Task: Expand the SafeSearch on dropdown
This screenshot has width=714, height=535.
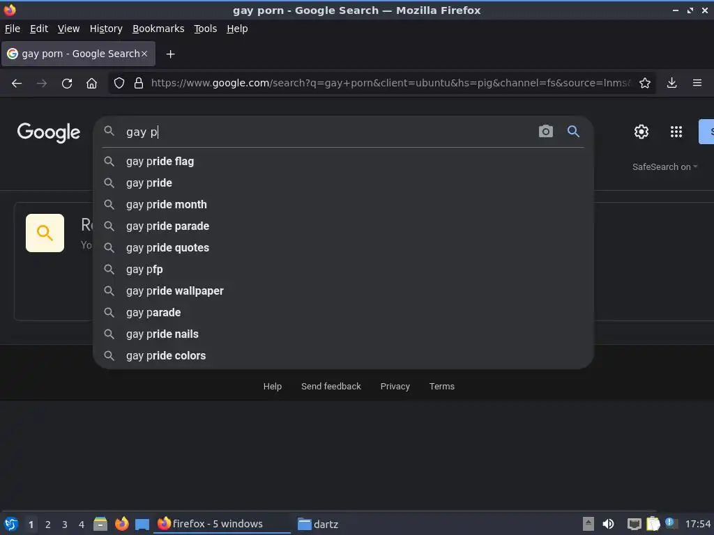Action: click(664, 167)
